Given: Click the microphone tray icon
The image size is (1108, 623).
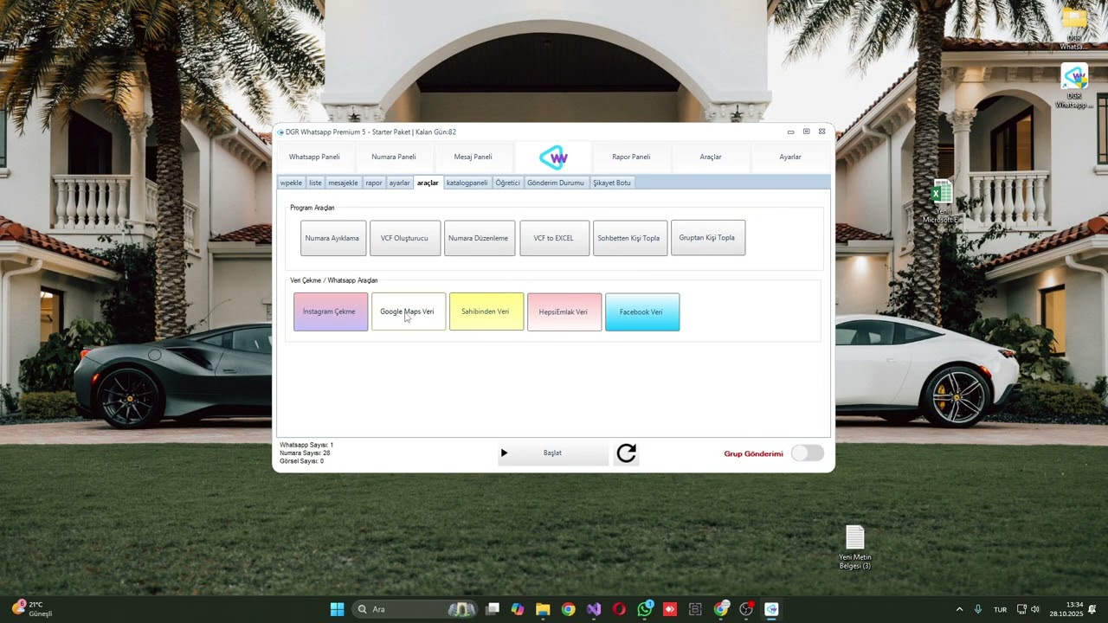Looking at the screenshot, I should tap(978, 609).
